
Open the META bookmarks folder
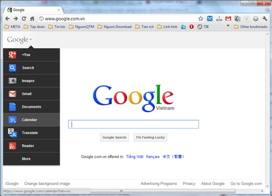(13, 27)
